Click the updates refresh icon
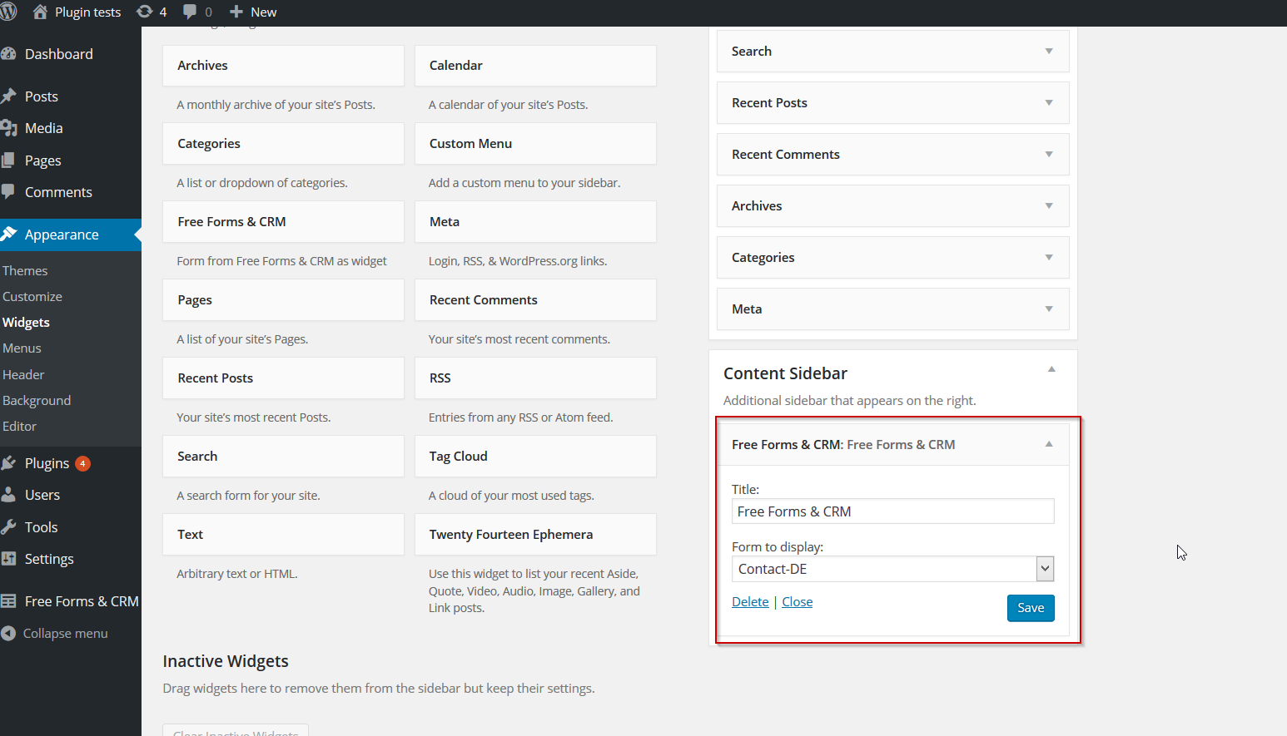 145,12
